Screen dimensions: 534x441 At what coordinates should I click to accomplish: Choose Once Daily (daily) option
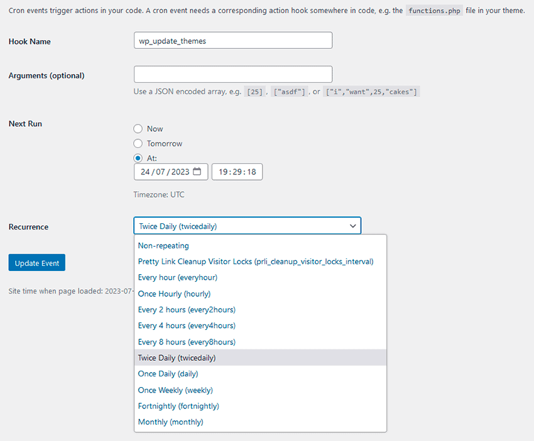pyautogui.click(x=260, y=374)
